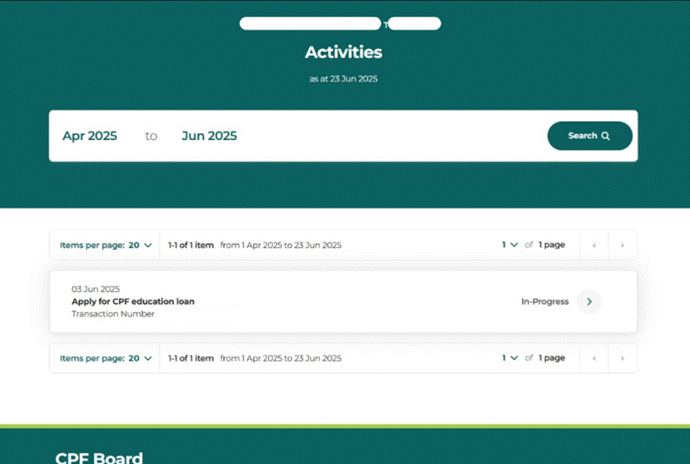
Task: Click bottom '1-1 of 1 item' text
Action: [191, 358]
